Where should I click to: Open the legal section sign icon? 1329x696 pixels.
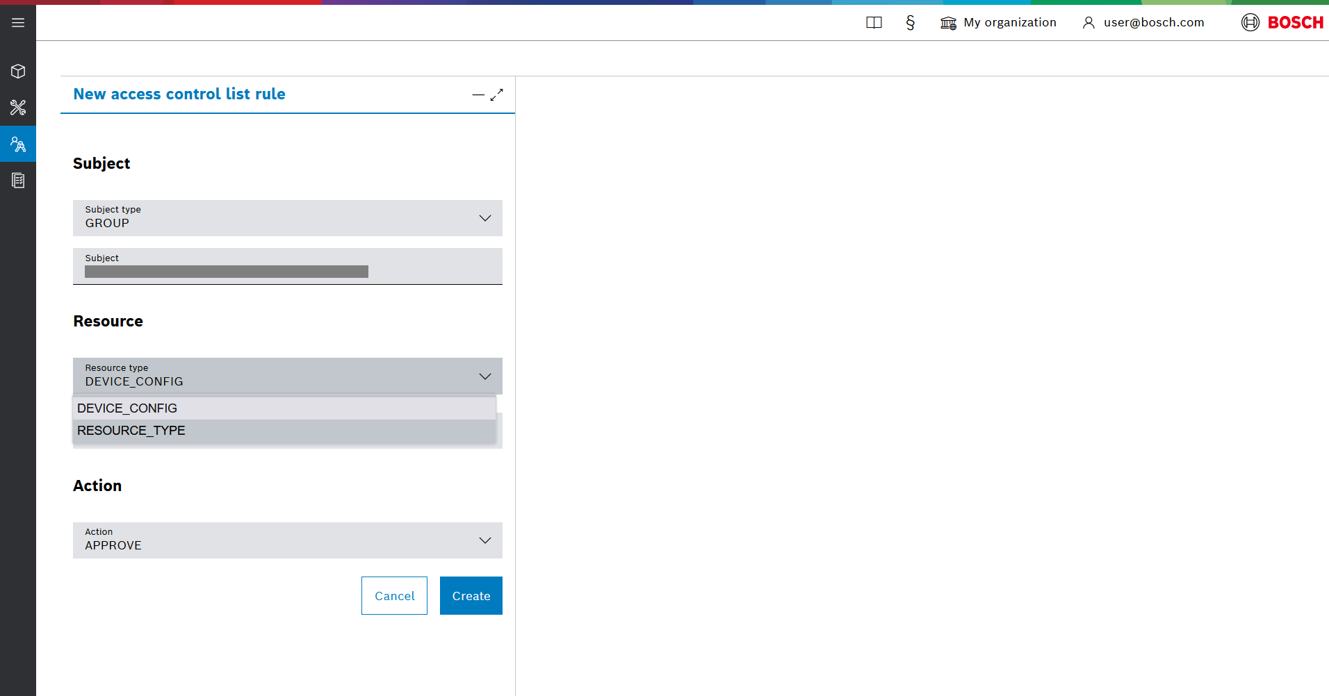(x=910, y=23)
